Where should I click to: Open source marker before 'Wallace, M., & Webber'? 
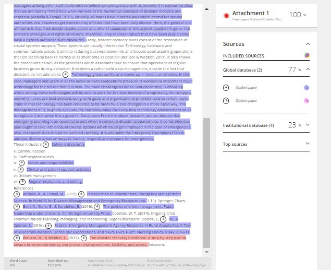[x=17, y=238]
